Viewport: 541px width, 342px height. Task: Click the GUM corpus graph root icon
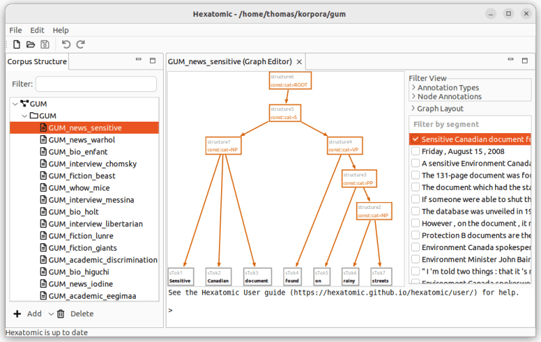click(x=24, y=103)
